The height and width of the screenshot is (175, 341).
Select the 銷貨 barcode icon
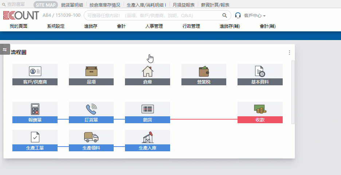point(147,109)
